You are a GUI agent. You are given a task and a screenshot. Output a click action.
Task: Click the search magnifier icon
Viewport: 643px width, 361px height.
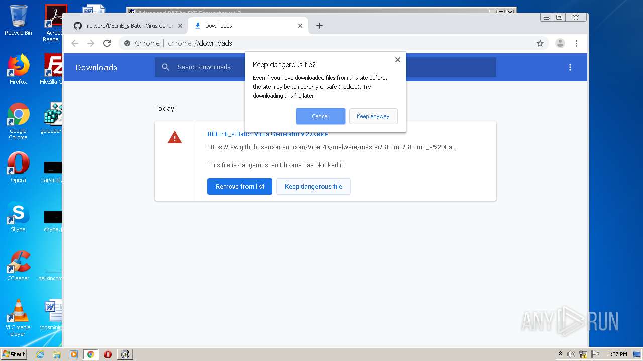pos(166,67)
